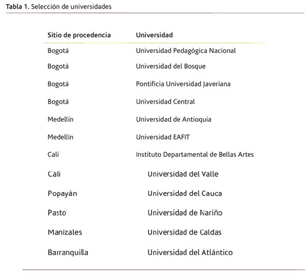Select the Universidad del Bosque cell
The width and height of the screenshot is (305, 280).
click(170, 66)
